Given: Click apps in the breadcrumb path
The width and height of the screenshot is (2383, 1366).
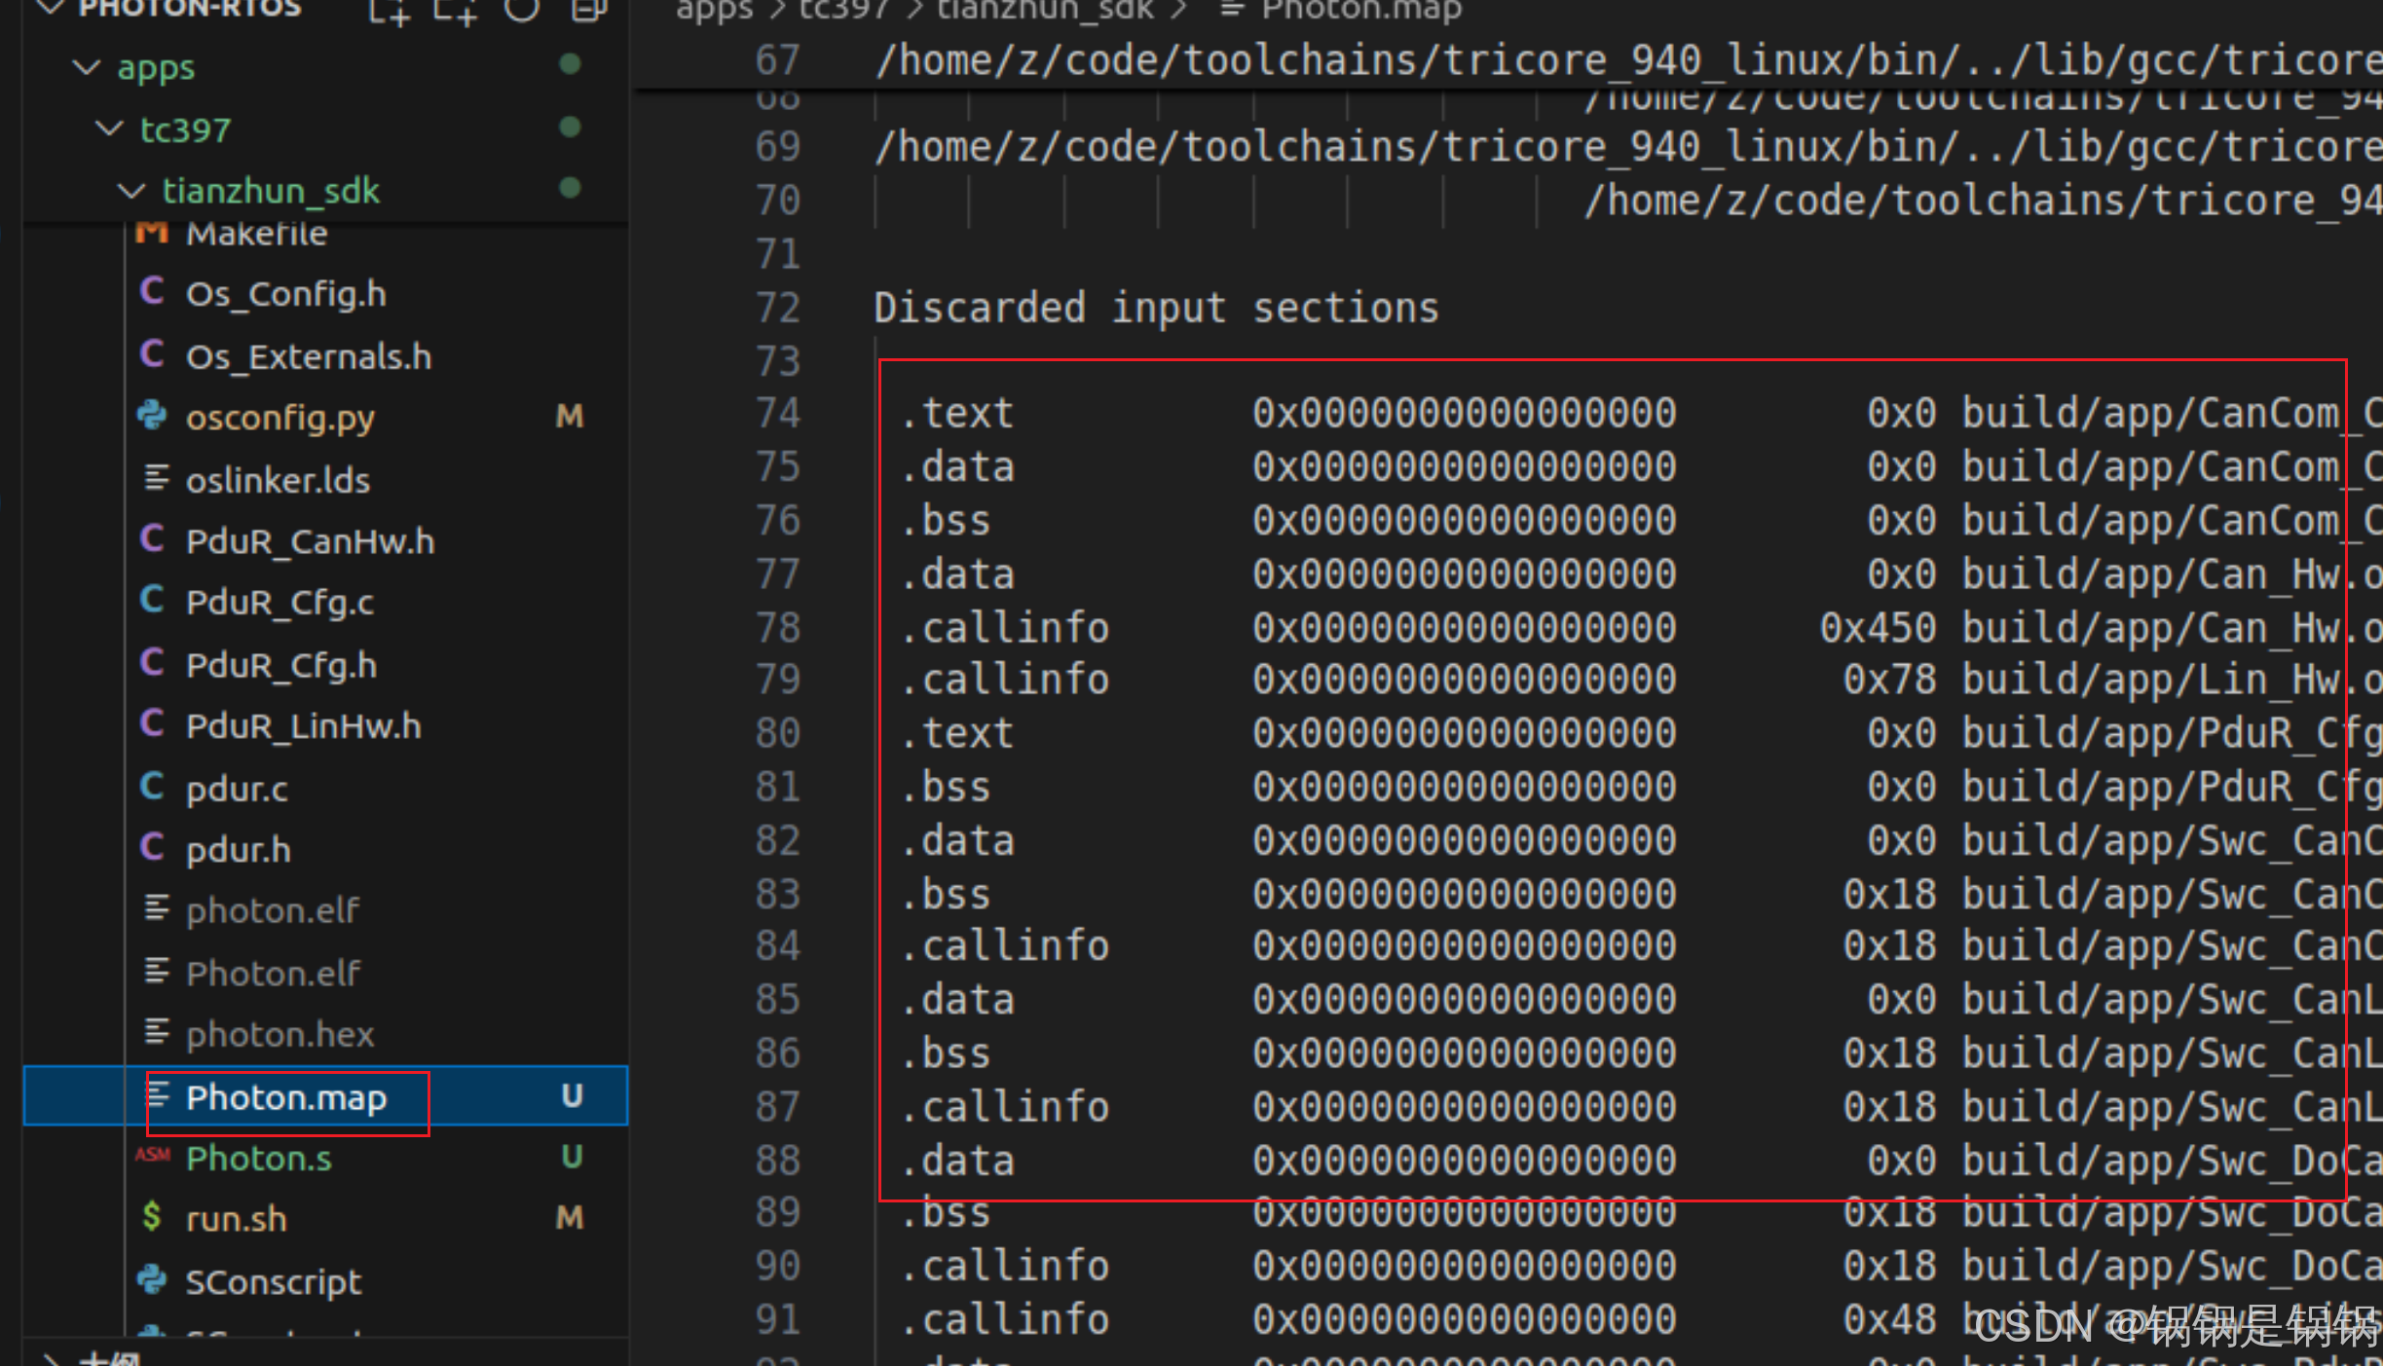Looking at the screenshot, I should tap(714, 10).
